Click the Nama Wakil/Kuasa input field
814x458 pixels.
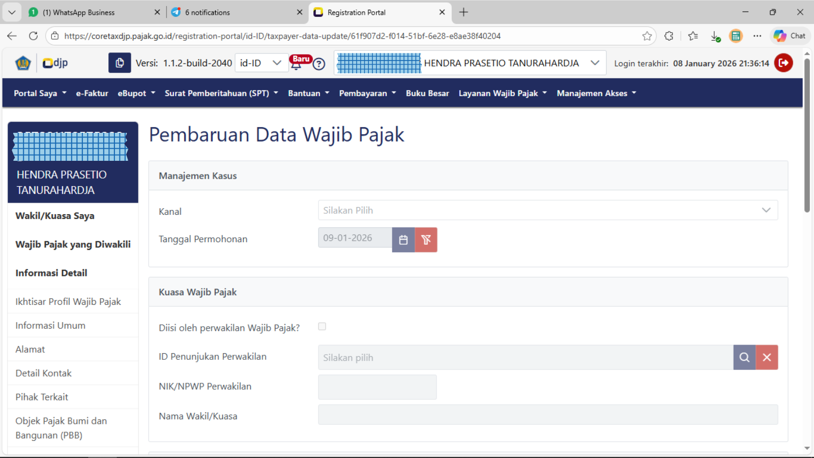[x=547, y=415]
